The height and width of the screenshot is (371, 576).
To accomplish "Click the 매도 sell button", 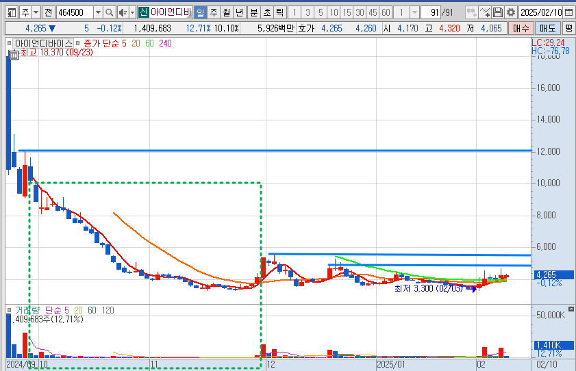I will coord(547,28).
